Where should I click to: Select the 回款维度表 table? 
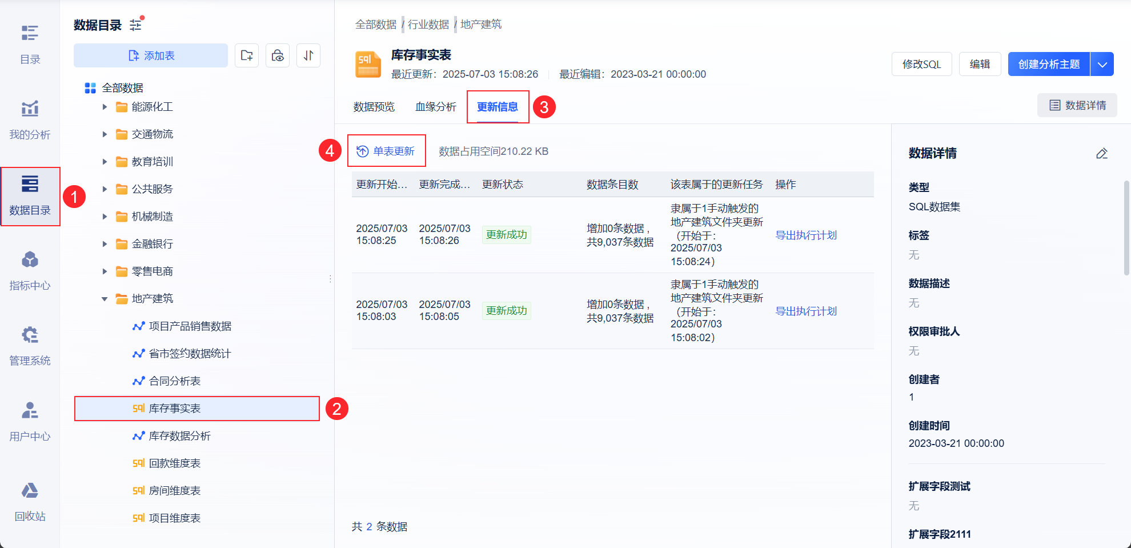175,463
